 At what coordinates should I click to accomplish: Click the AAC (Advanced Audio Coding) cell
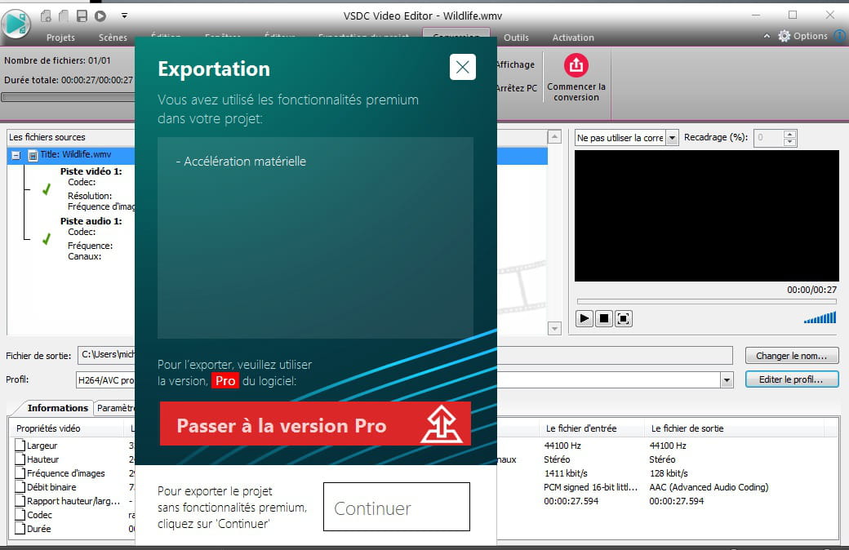[709, 487]
